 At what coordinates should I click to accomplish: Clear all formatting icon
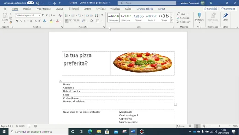click(60, 15)
